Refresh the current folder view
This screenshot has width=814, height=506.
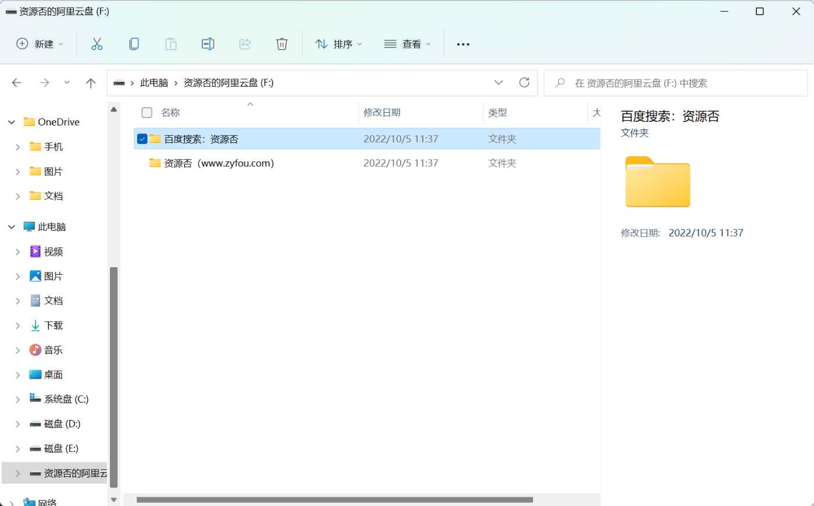click(x=524, y=82)
